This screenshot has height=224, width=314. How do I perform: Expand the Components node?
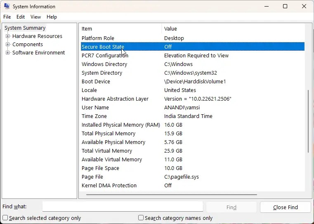(x=7, y=44)
